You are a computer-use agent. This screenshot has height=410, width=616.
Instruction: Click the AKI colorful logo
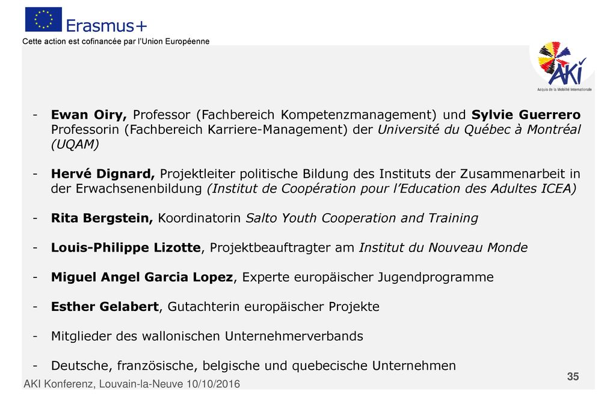click(564, 67)
